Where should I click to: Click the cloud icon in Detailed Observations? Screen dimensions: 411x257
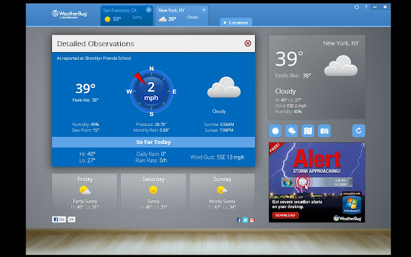click(x=224, y=87)
